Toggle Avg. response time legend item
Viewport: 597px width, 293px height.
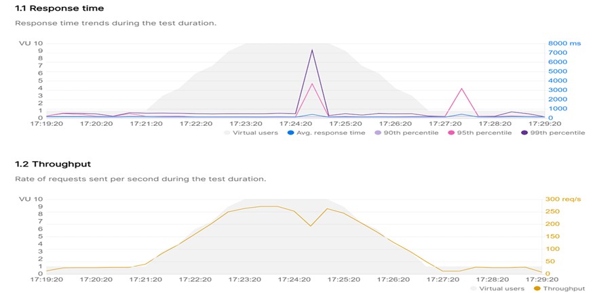[327, 133]
